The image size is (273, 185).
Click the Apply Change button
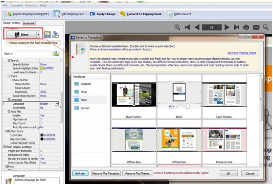103,14
